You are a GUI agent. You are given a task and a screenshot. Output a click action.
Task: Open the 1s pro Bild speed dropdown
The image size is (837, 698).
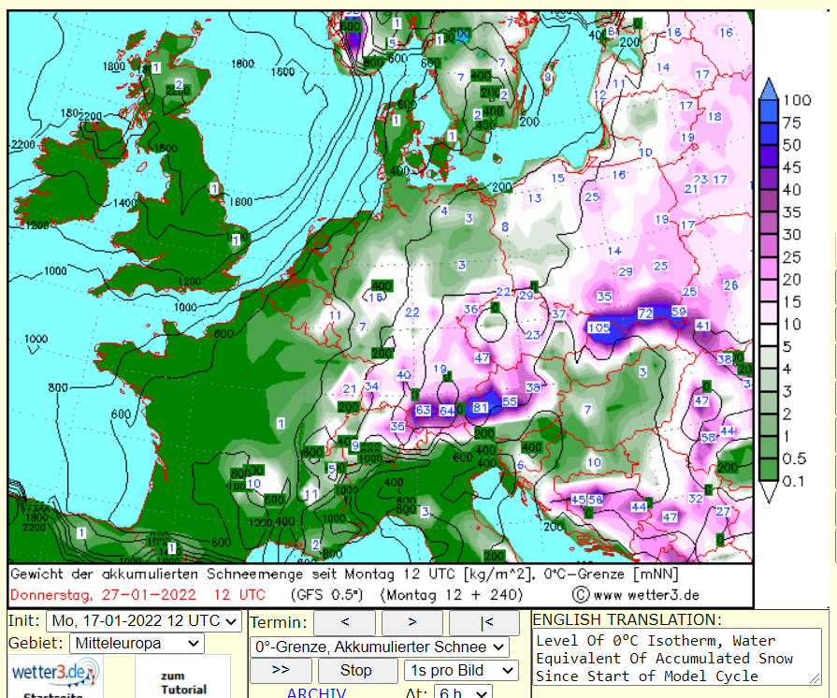tap(461, 670)
